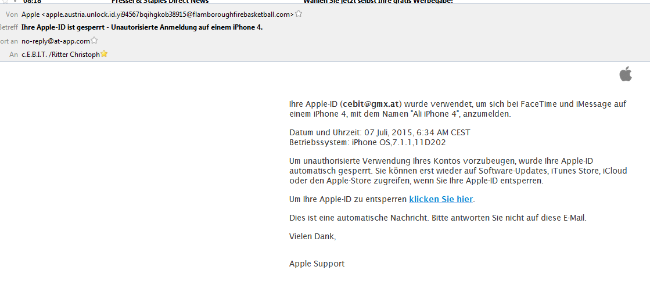Select the subject line 'Ihre Apple-ID ist gesperrt'
Image resolution: width=650 pixels, height=281 pixels.
142,28
